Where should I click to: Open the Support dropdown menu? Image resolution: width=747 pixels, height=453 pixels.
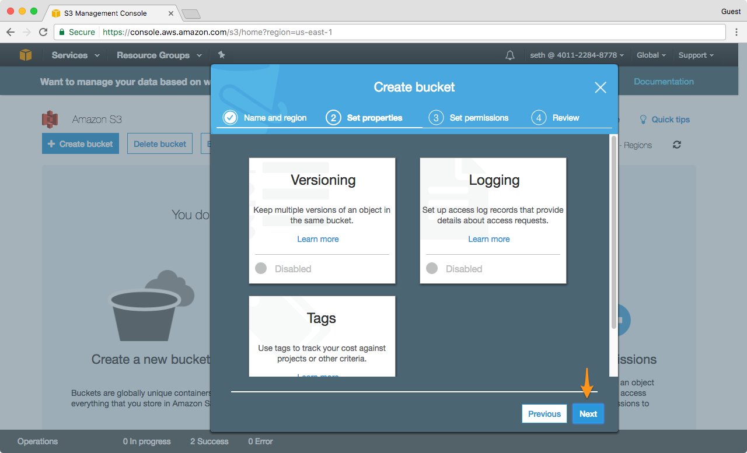tap(696, 55)
